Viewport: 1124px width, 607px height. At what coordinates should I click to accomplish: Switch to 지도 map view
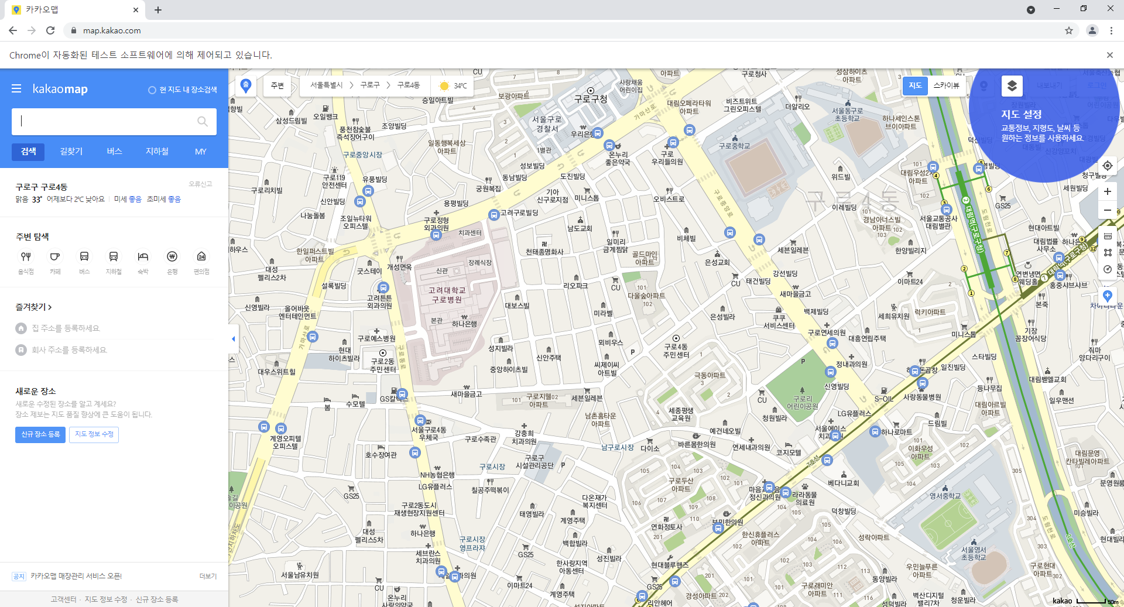915,85
